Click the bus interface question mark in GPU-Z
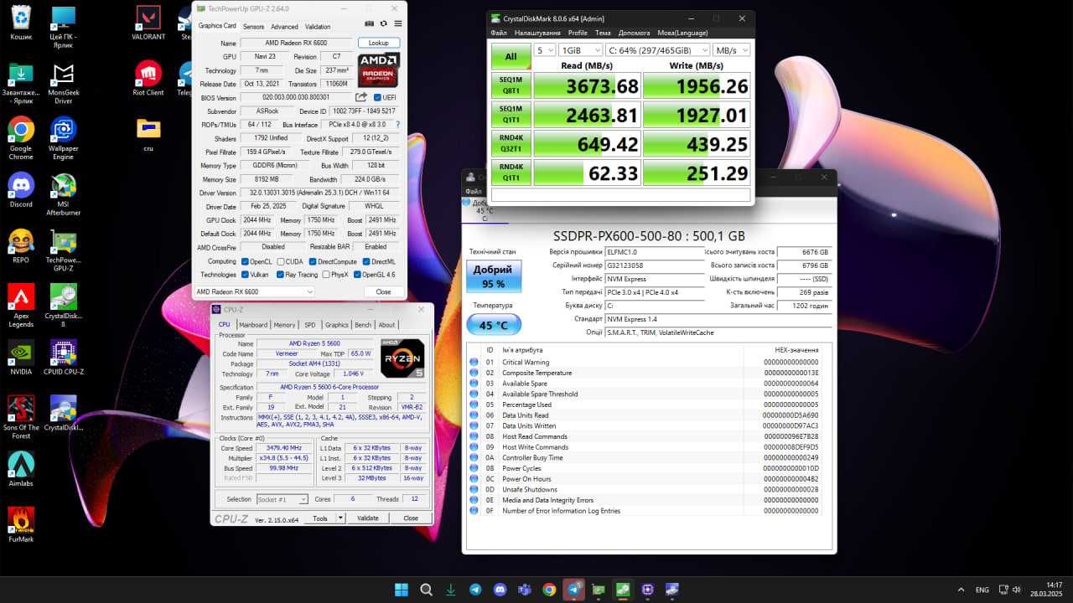This screenshot has height=603, width=1073. [x=397, y=124]
